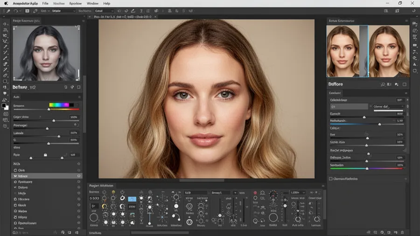Click the red record dot in bottom panel

255,193
